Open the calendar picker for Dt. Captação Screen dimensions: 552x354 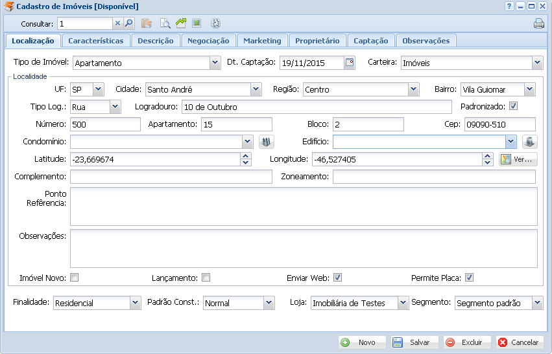[350, 63]
